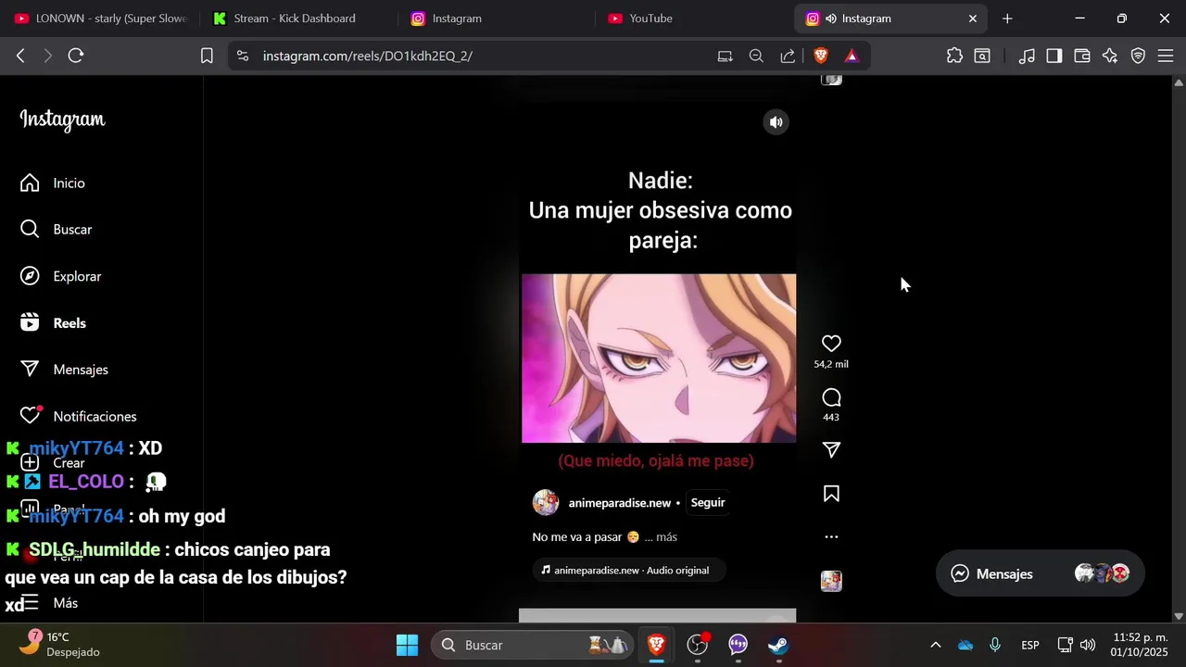Bookmark this page in the toolbar

click(x=207, y=56)
